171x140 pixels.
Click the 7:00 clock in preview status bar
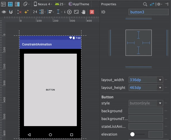coord(78,38)
